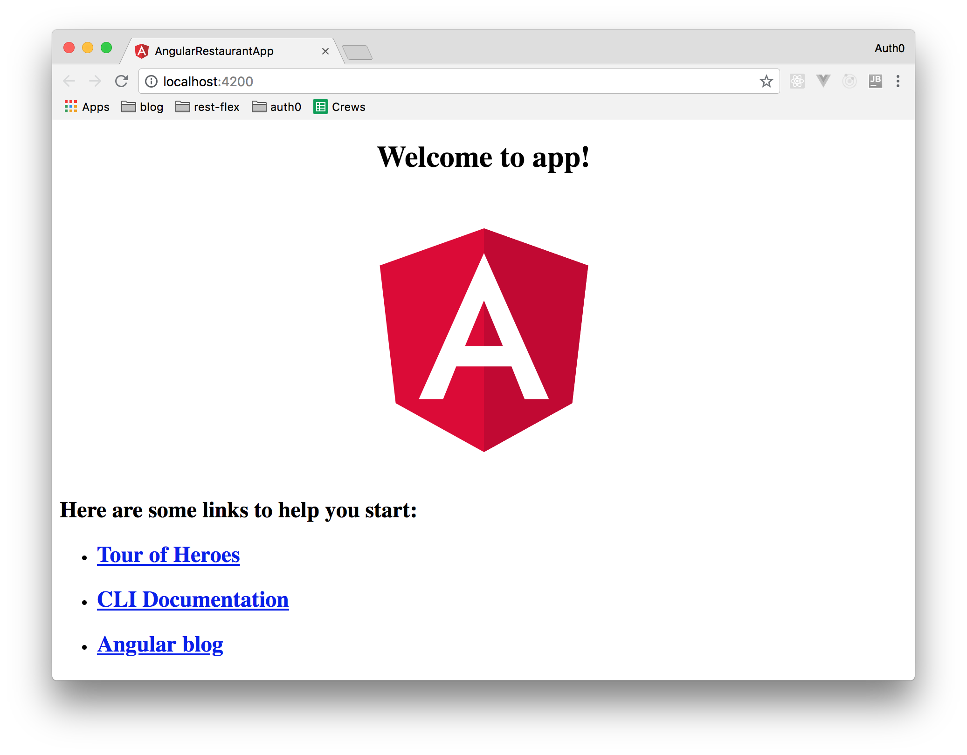
Task: Open the JetBrains IDE Support extension
Action: click(875, 81)
